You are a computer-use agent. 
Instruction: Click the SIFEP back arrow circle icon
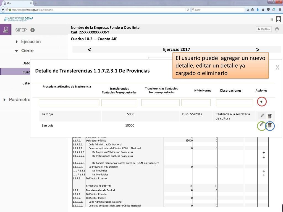(33, 30)
